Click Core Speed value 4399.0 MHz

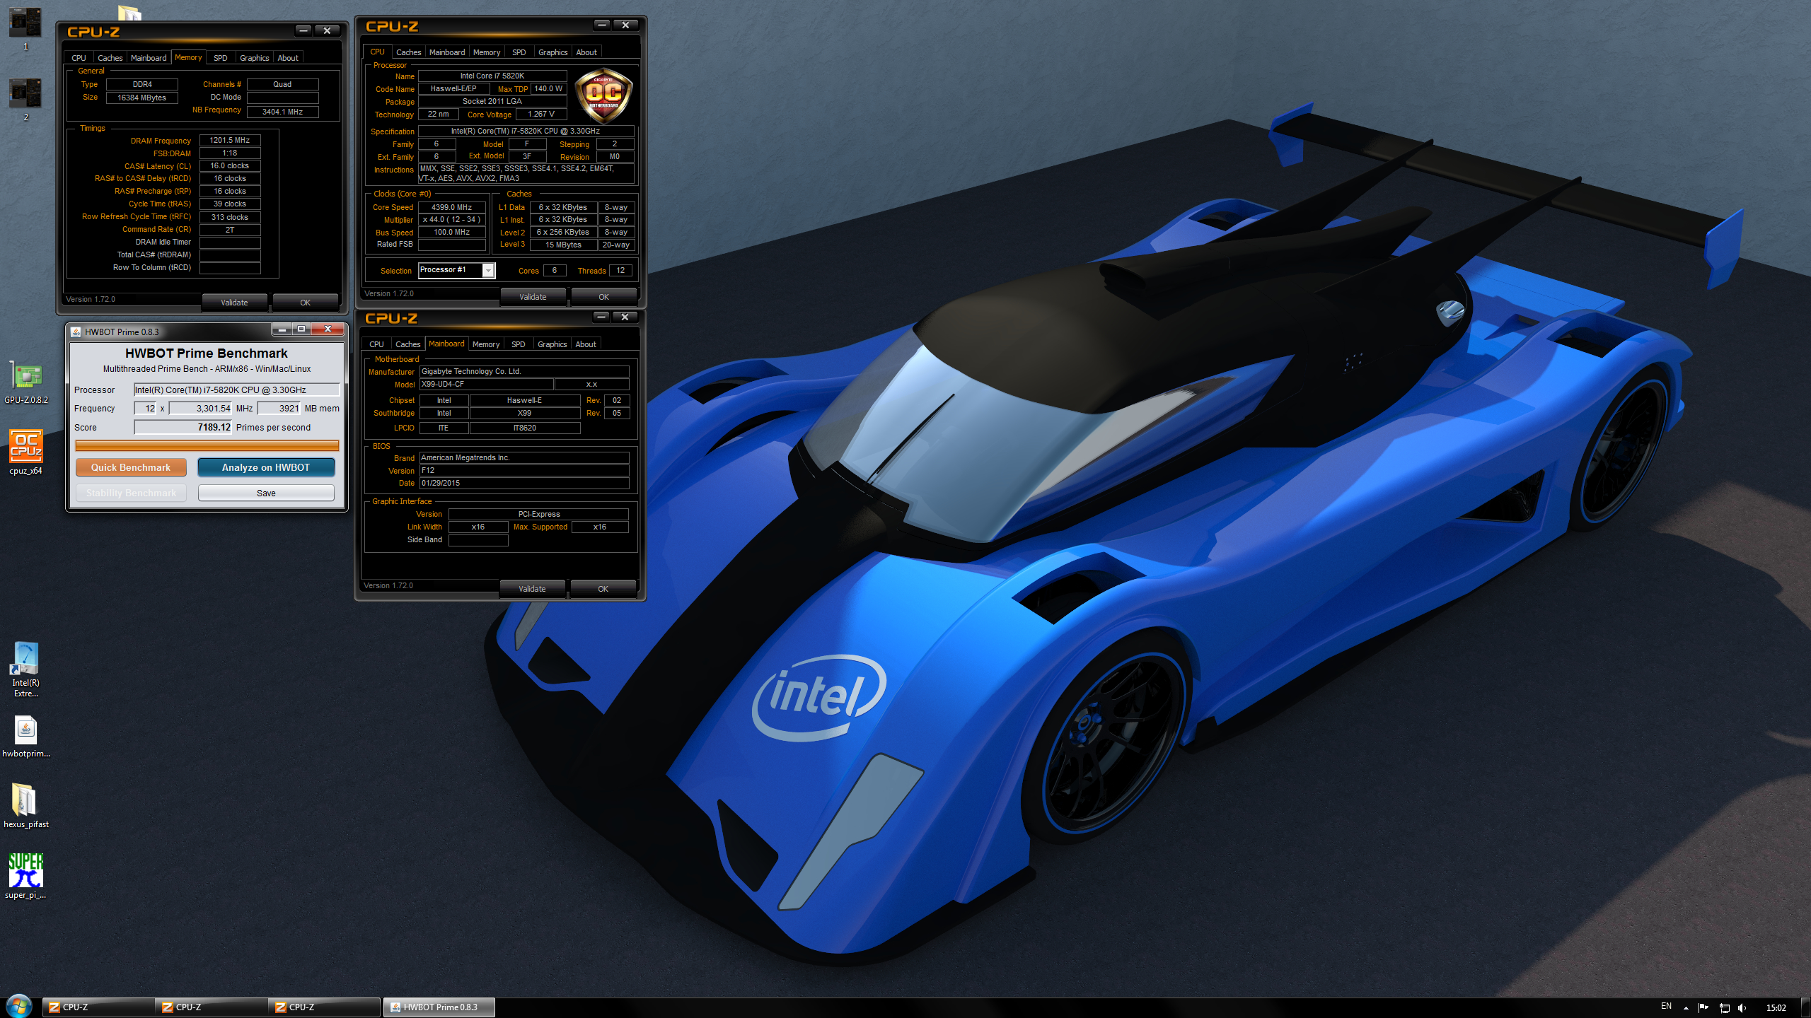[451, 207]
